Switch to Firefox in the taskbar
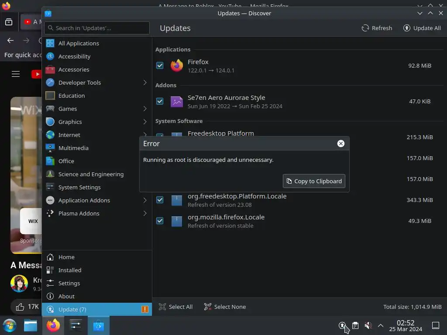The width and height of the screenshot is (447, 335). point(53,325)
